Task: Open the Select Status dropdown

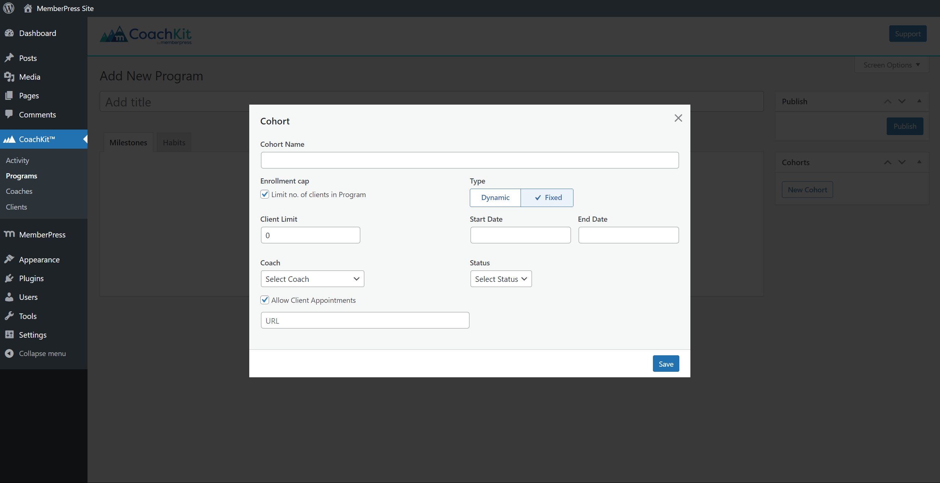Action: pyautogui.click(x=500, y=279)
